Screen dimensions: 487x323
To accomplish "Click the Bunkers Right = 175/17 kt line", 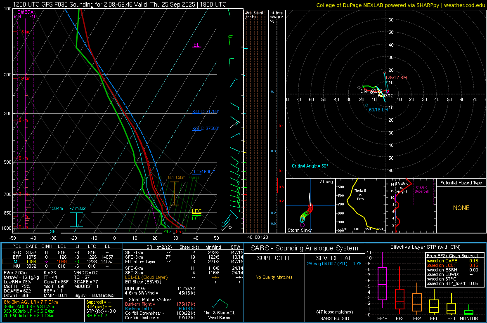I will (x=160, y=304).
